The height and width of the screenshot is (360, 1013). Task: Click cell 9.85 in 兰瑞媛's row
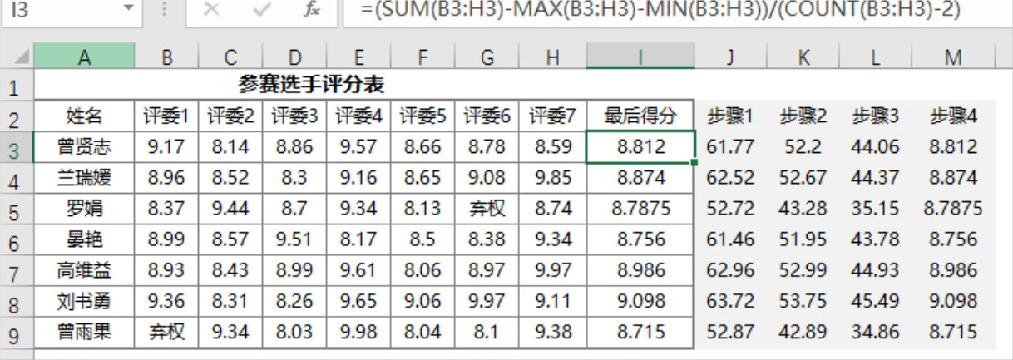(552, 178)
